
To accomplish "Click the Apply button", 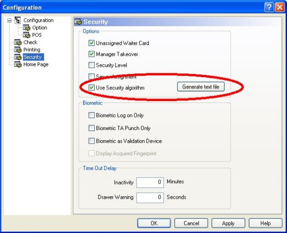I will (228, 223).
